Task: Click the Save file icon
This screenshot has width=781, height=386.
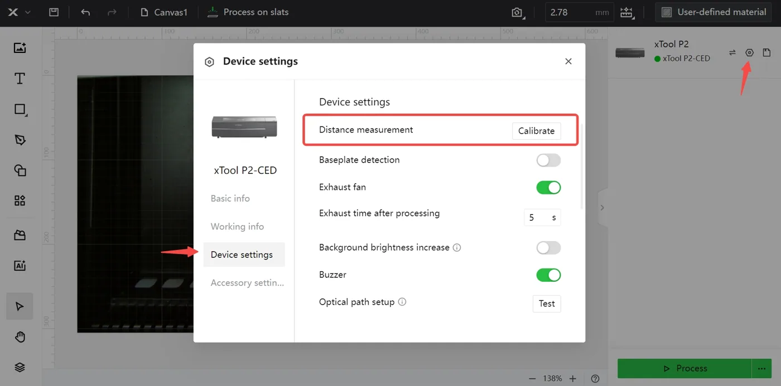Action: (x=54, y=12)
